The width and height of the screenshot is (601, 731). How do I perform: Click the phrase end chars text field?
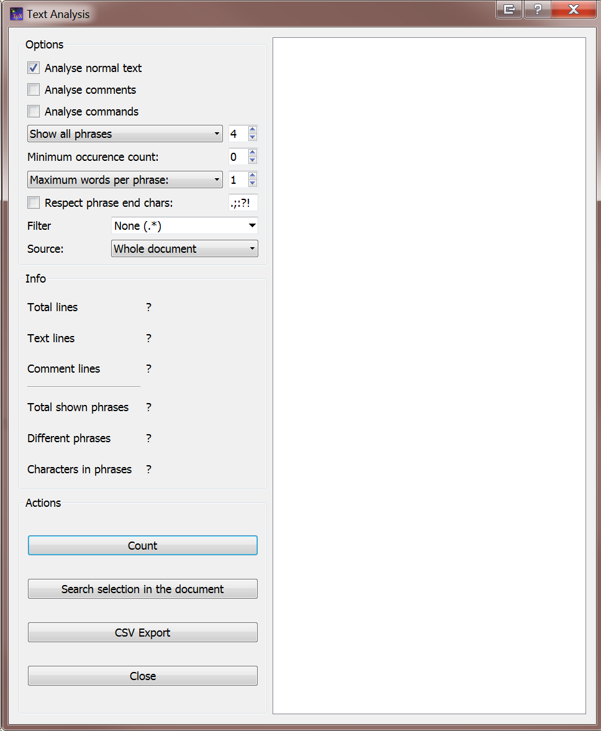tap(243, 203)
